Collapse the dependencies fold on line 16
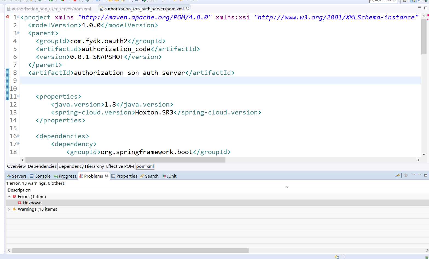The width and height of the screenshot is (429, 259). (x=18, y=136)
